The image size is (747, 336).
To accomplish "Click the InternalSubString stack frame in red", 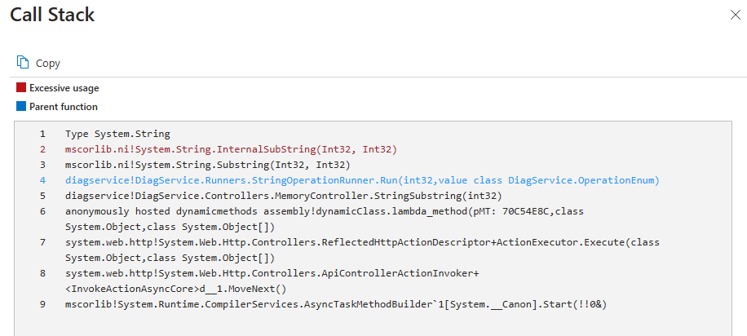I will point(230,149).
